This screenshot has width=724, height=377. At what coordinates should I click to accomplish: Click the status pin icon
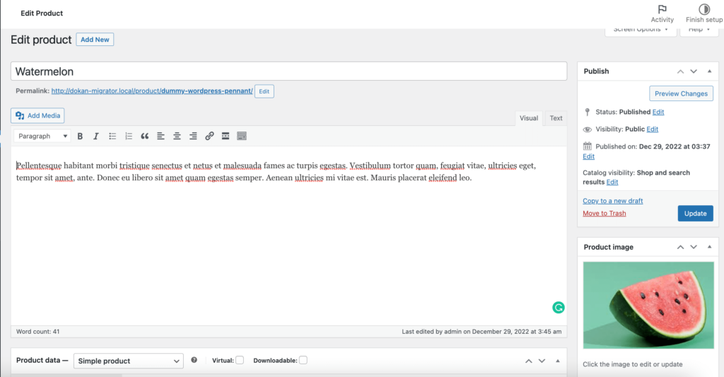(x=587, y=112)
